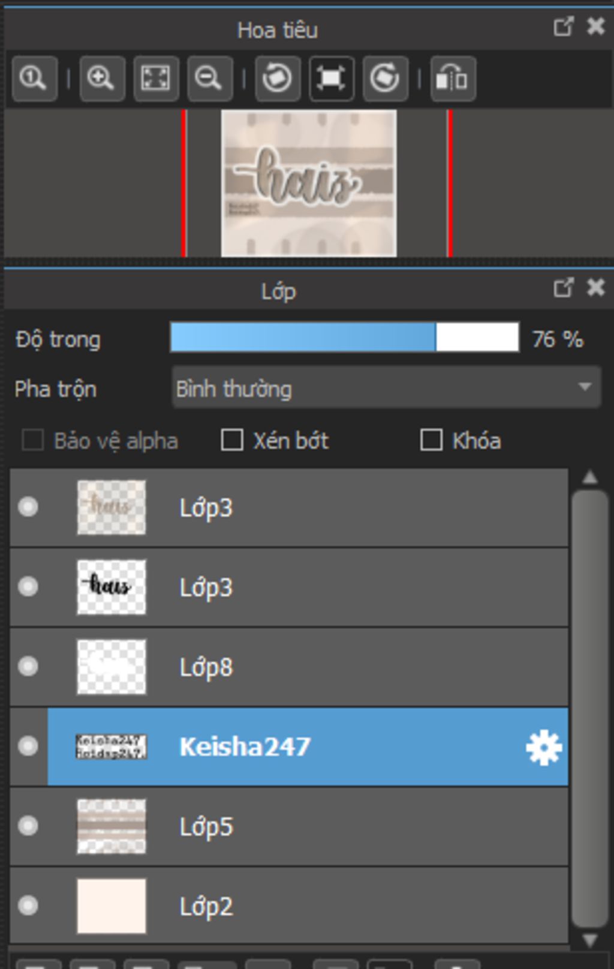Open Keisha247 layer settings gear

543,748
